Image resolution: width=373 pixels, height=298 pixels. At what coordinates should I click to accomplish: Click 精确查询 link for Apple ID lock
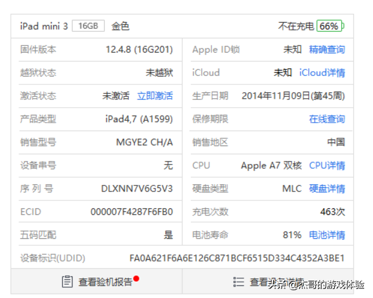(x=327, y=50)
